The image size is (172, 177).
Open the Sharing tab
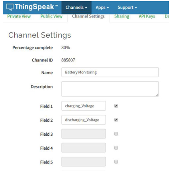click(x=122, y=17)
